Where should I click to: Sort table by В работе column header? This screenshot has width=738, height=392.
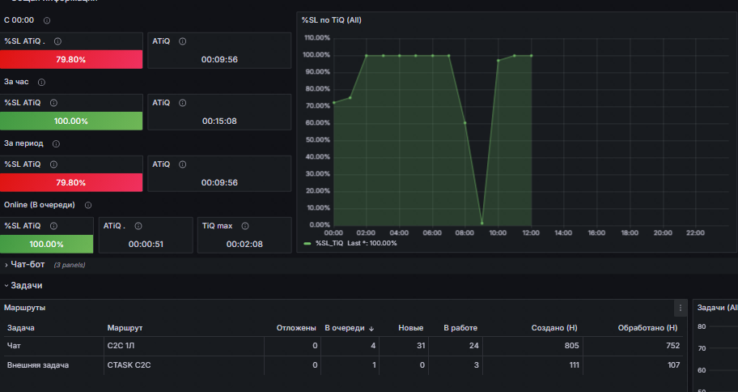(x=460, y=328)
